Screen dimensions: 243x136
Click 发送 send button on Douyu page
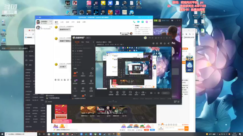tap(187, 128)
